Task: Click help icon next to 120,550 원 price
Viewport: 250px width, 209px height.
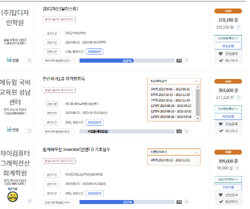Action: click(238, 27)
